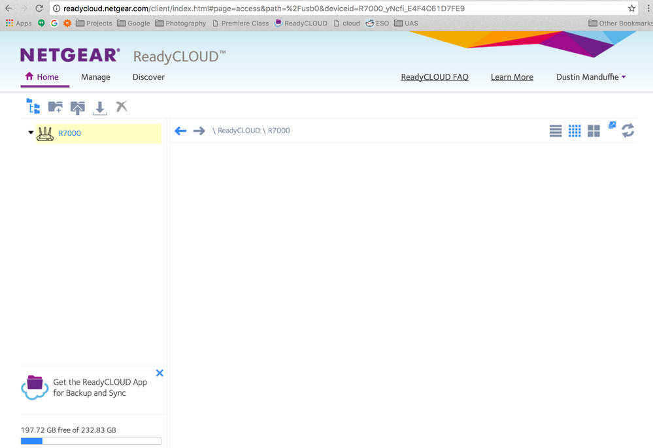Dismiss the ReadyCLOUD App promotion banner

coord(159,373)
